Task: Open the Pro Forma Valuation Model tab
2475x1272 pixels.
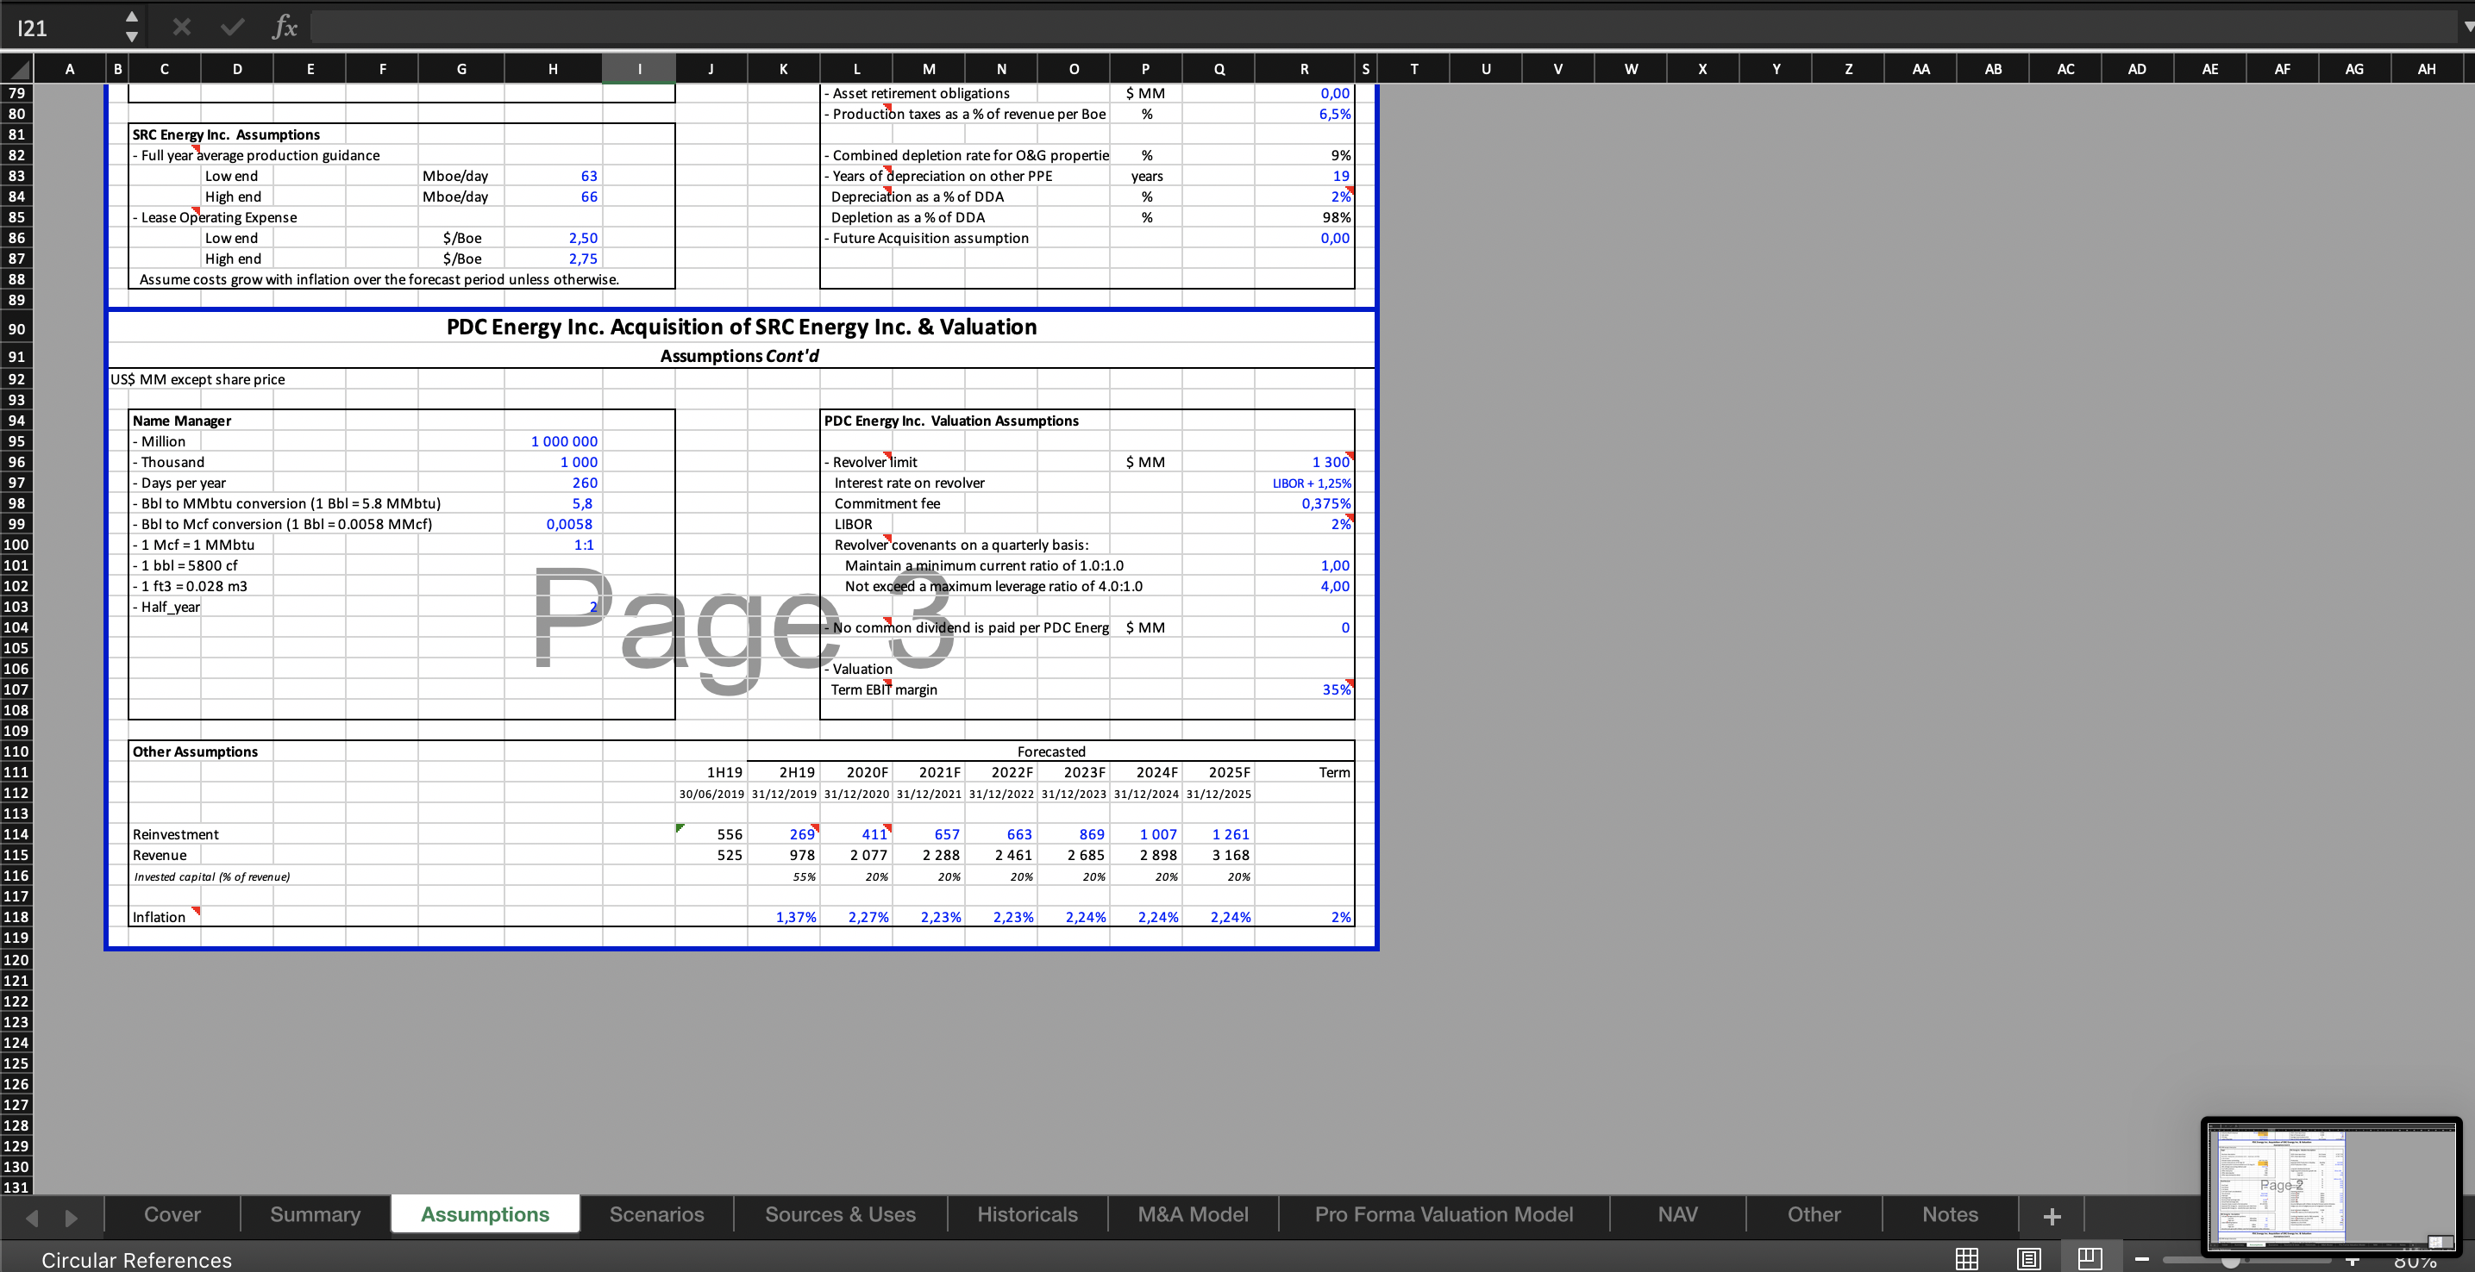Action: click(1444, 1214)
